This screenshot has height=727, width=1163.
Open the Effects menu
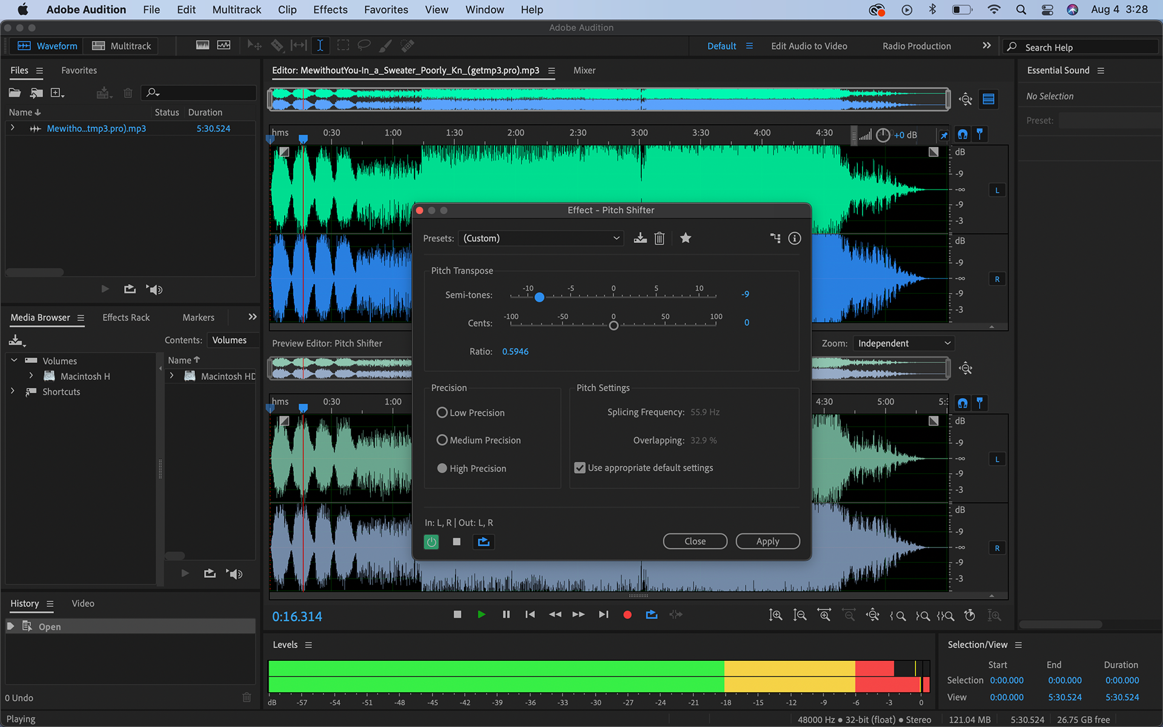point(330,10)
